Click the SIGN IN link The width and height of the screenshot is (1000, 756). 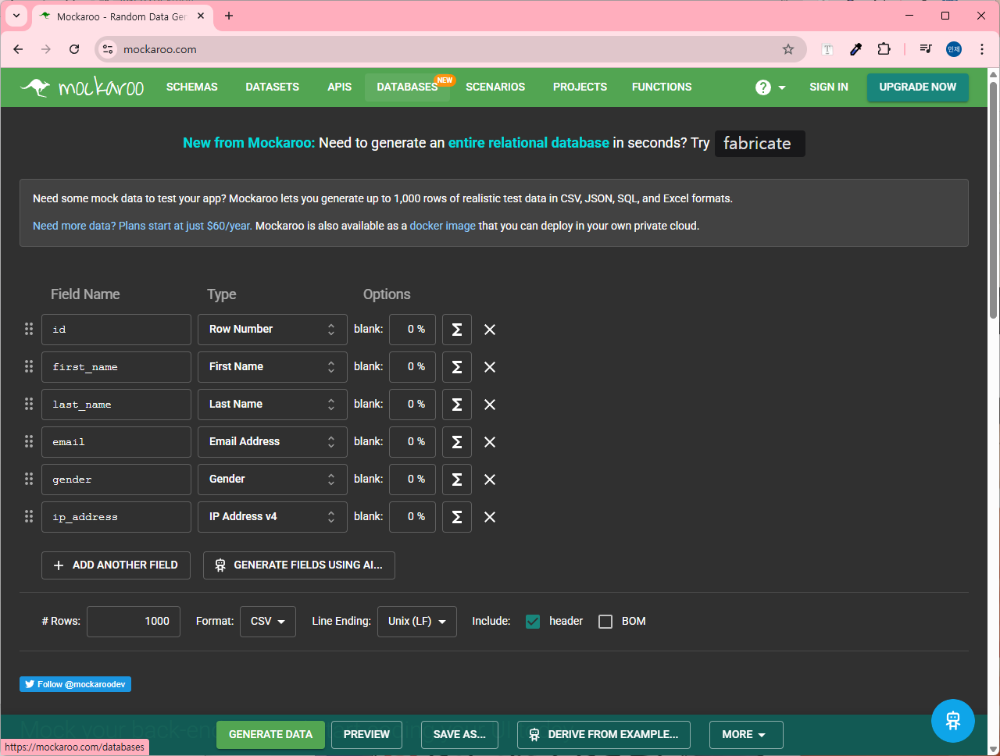(x=829, y=87)
